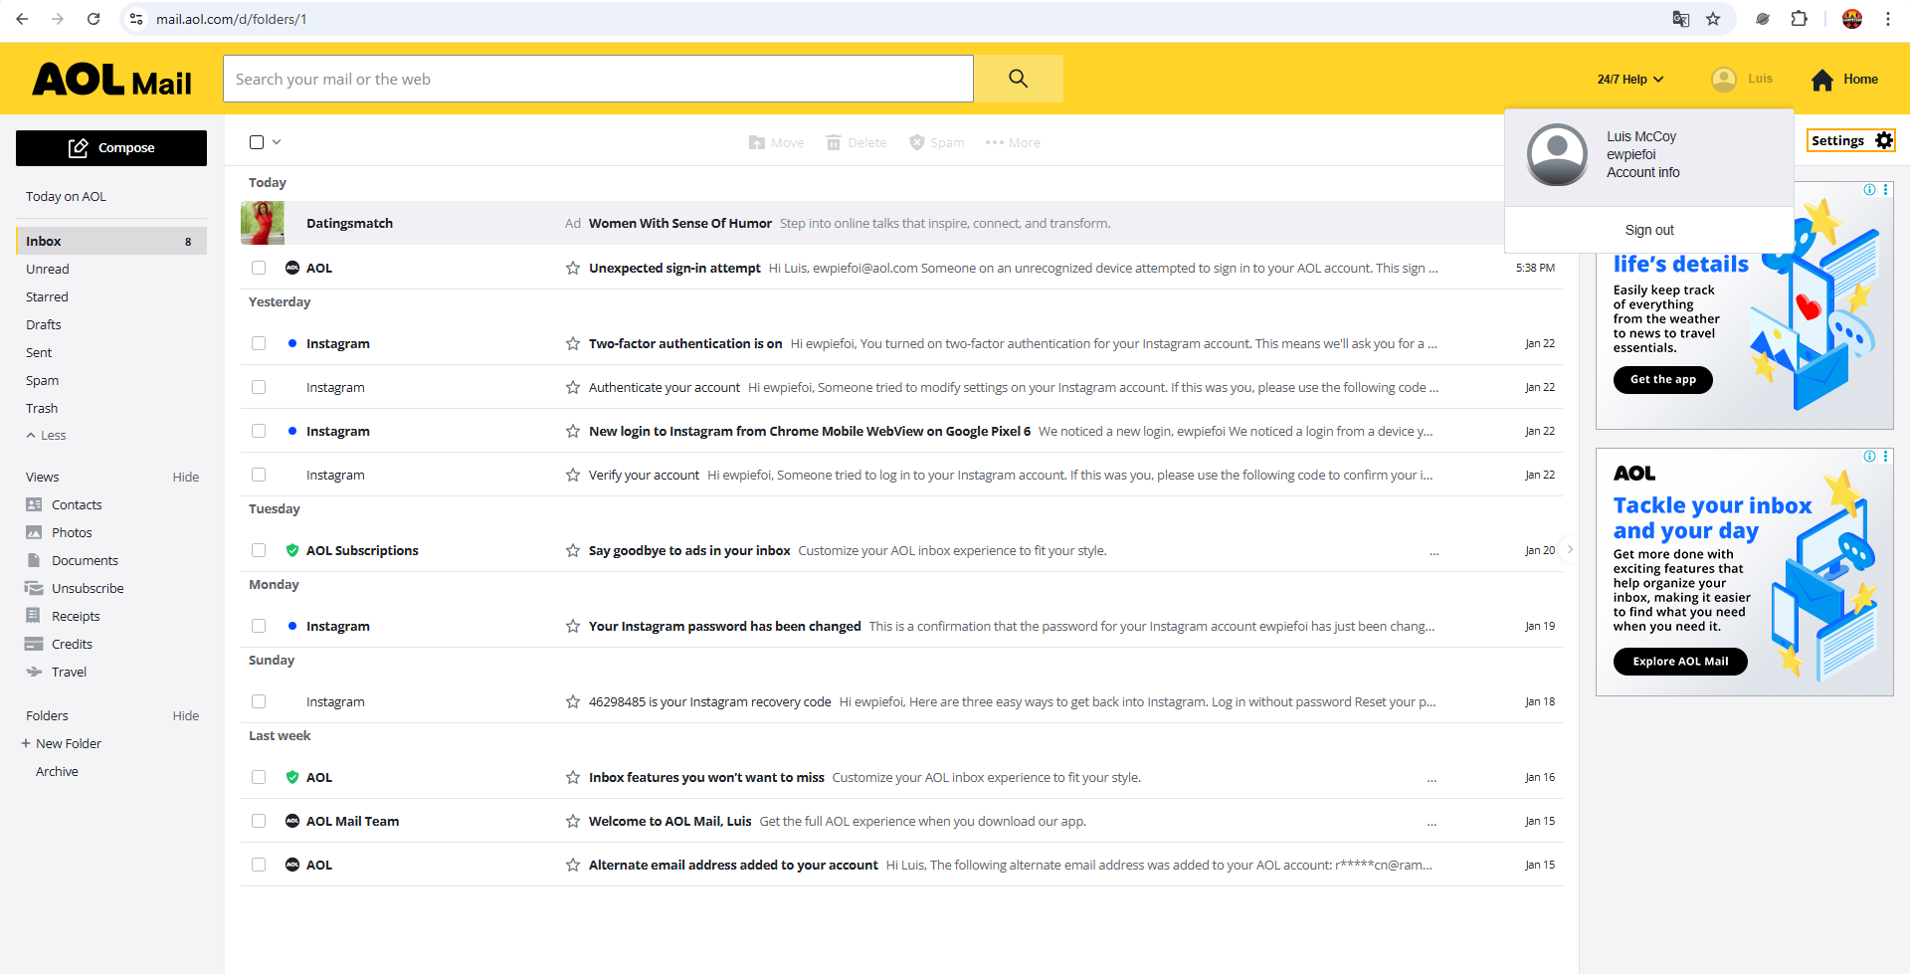Viewport: 1910px width, 974px height.
Task: Open Account info link
Action: [1642, 173]
